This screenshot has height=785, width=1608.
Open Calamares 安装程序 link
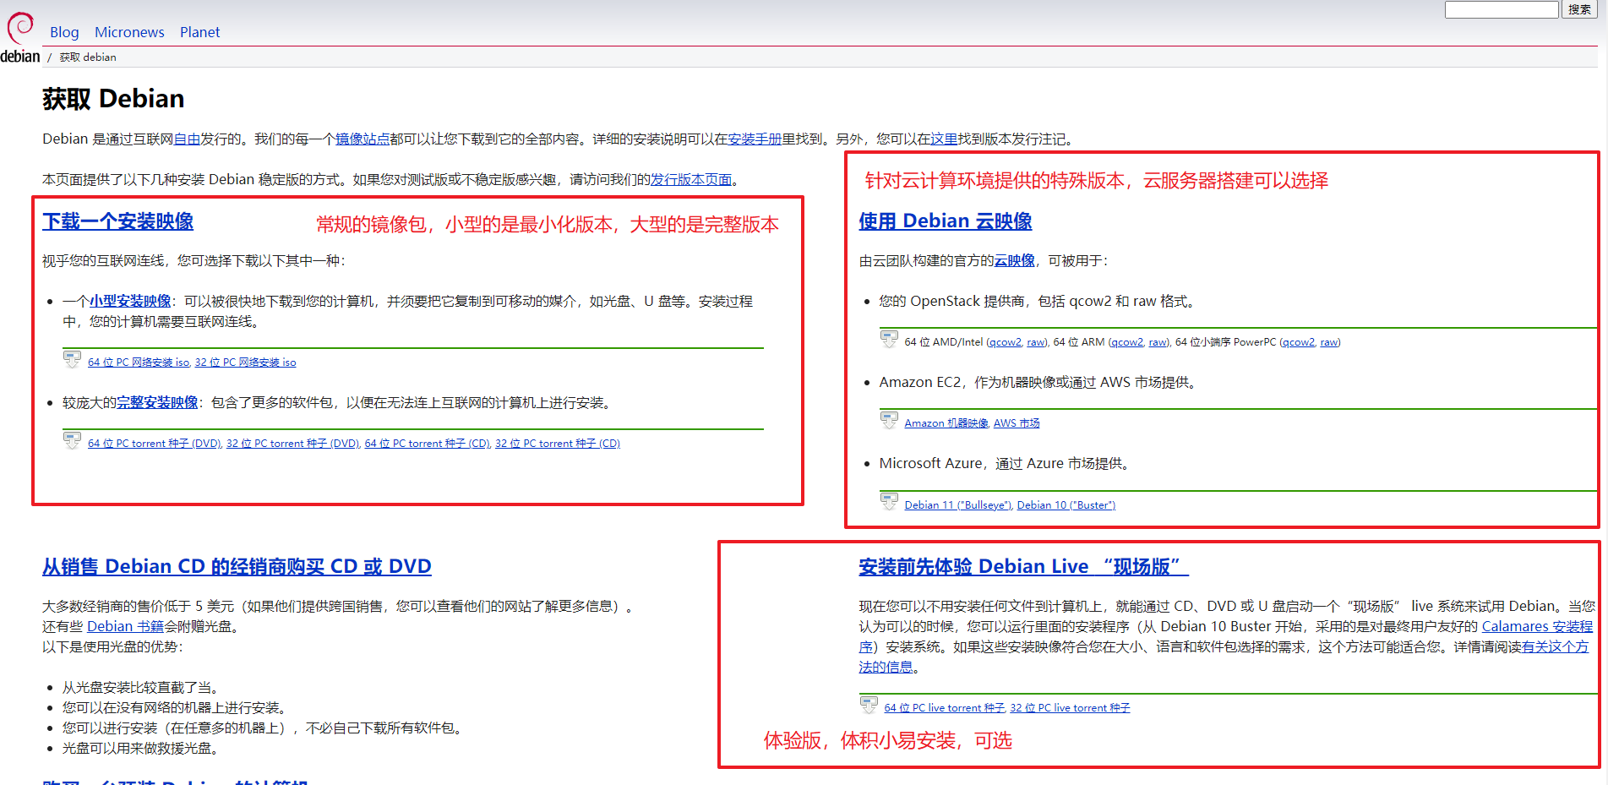1537,627
